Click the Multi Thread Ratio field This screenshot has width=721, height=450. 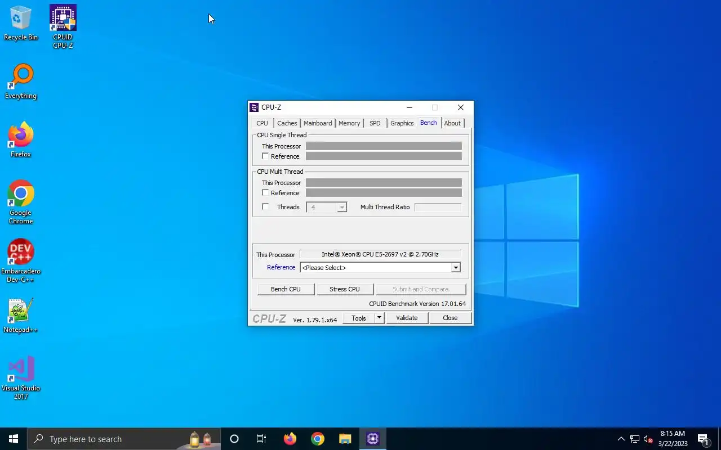click(x=438, y=207)
